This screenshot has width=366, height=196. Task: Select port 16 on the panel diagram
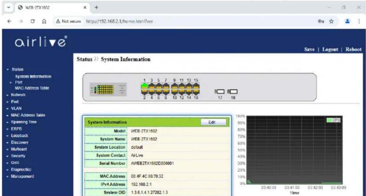tap(196, 92)
